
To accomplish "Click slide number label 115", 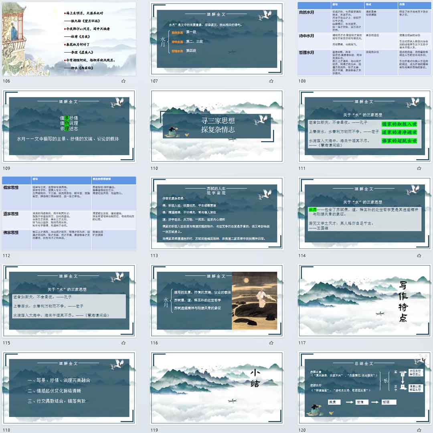I will tap(6, 343).
